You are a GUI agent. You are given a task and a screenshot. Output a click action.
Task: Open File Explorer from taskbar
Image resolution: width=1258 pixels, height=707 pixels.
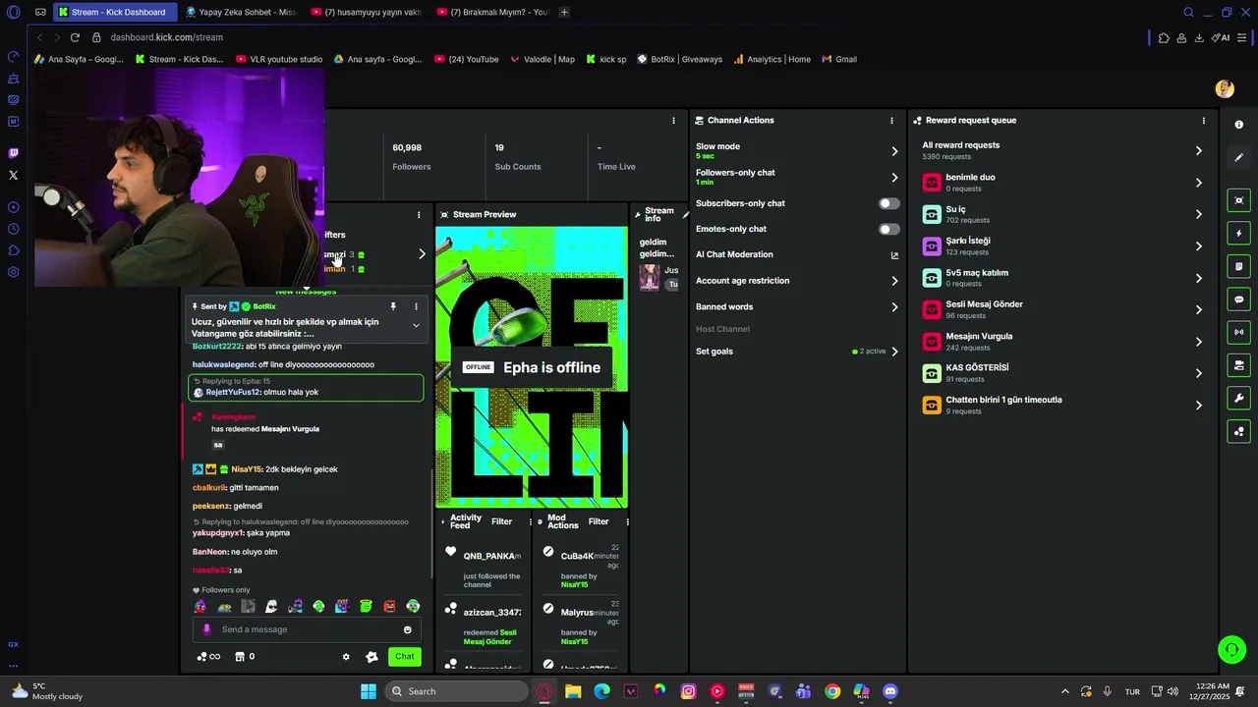[x=573, y=691]
